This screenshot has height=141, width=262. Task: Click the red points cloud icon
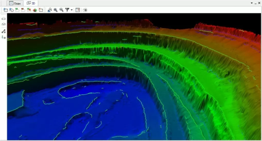pos(23,10)
